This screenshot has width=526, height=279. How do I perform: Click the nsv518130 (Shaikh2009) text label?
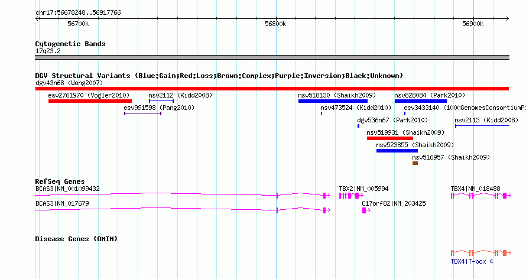pyautogui.click(x=337, y=95)
